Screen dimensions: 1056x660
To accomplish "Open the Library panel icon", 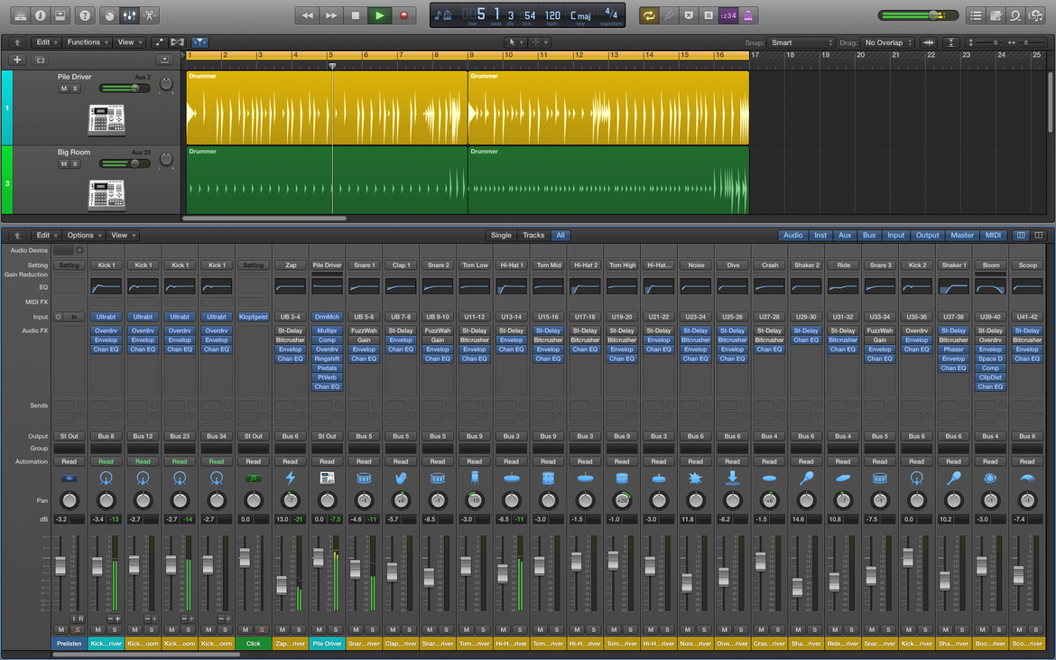I will click(x=20, y=14).
